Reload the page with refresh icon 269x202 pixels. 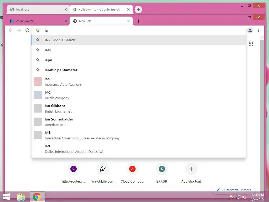point(27,31)
